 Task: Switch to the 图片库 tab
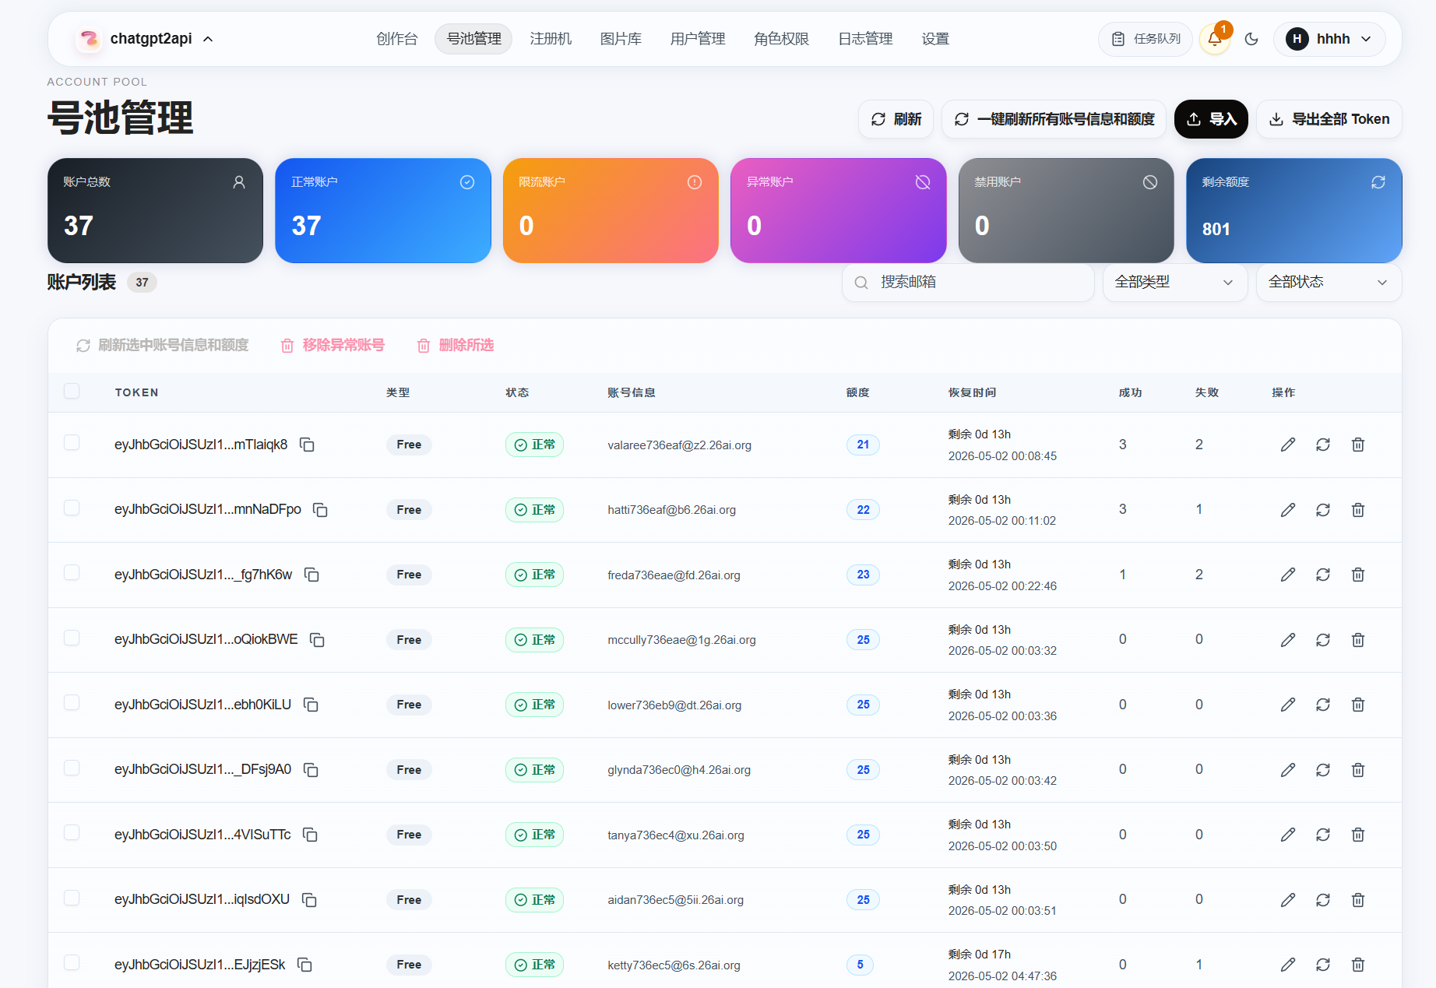tap(621, 39)
